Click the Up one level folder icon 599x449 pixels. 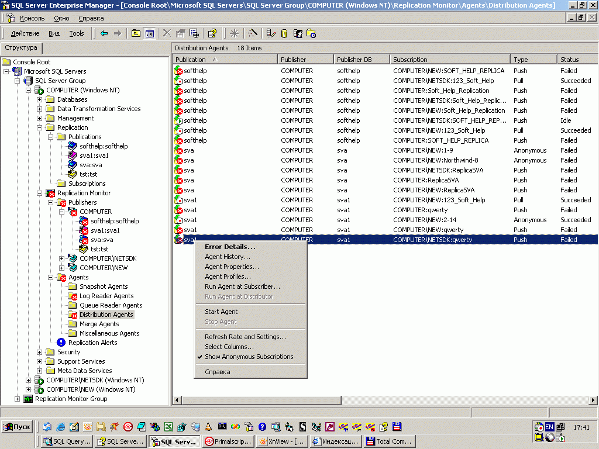tap(136, 33)
